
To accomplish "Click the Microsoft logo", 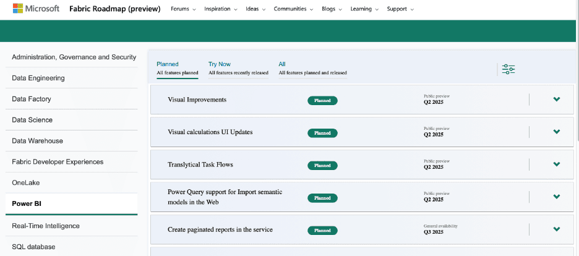I will tap(36, 9).
